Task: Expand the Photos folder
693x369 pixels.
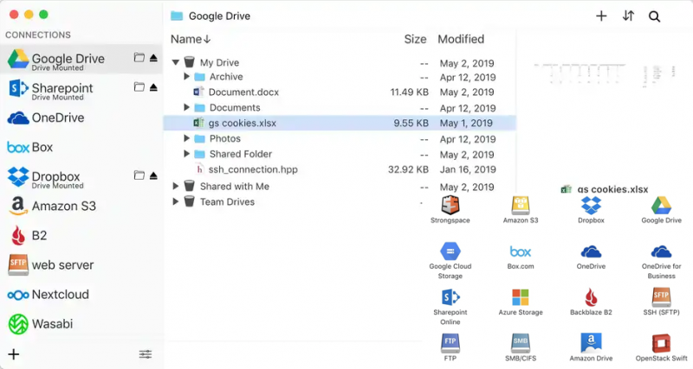Action: (x=186, y=138)
